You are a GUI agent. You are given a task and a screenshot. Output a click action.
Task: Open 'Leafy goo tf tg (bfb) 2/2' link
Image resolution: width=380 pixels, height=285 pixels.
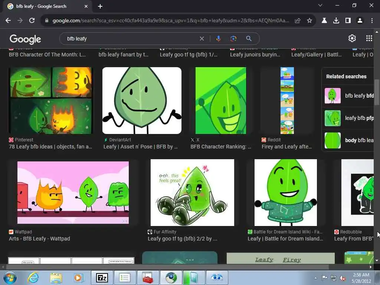pyautogui.click(x=183, y=239)
